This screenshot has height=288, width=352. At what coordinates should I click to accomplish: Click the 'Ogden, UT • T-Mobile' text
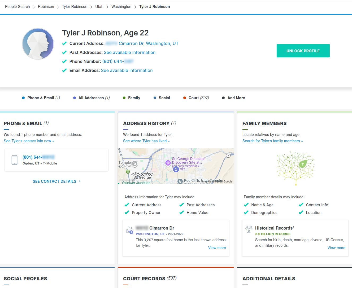(x=40, y=163)
